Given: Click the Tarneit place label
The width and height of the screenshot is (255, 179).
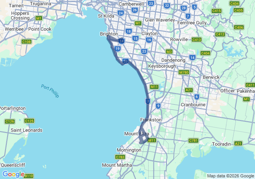Looking at the screenshot, I should tap(16, 6).
